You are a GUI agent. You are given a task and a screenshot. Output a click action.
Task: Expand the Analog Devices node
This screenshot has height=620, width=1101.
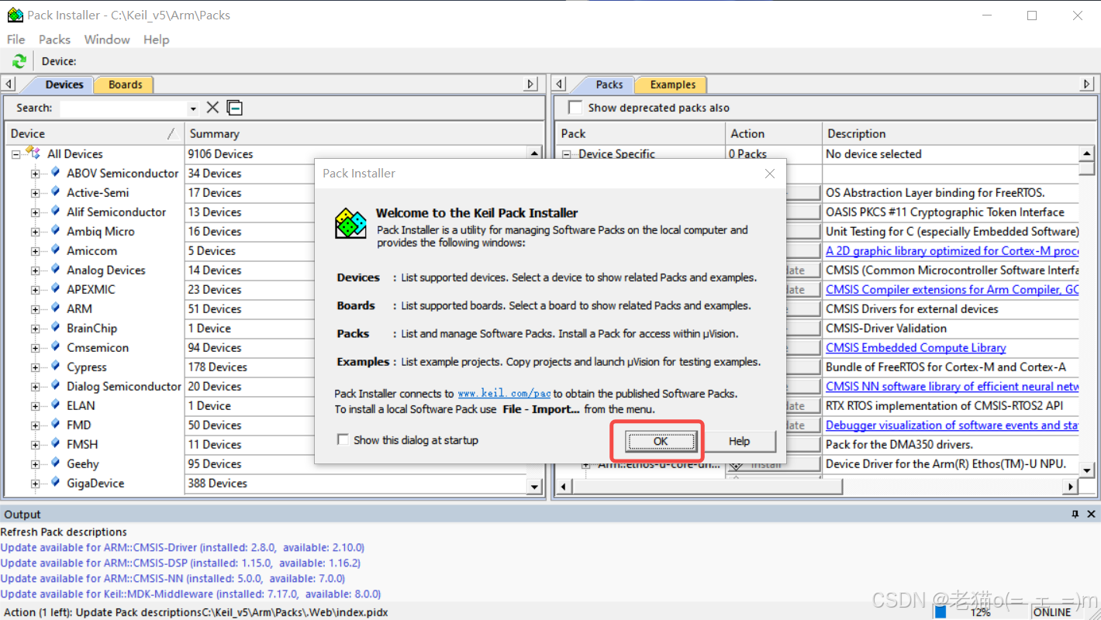click(35, 270)
